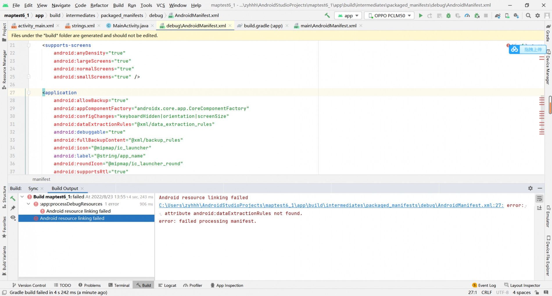Select the processDebugResources error item
Image resolution: width=552 pixels, height=296 pixels.
[x=71, y=204]
